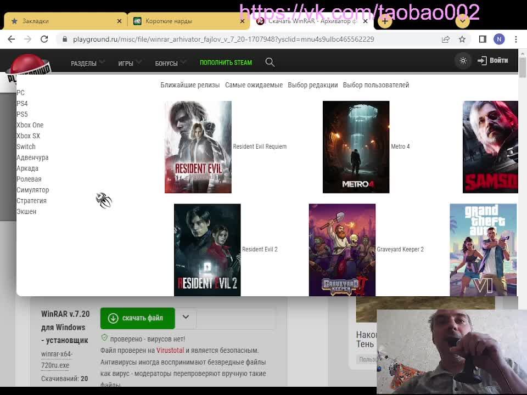Viewport: 527px width, 395px height.
Task: Select Выбор пользователей tab
Action: [x=375, y=85]
